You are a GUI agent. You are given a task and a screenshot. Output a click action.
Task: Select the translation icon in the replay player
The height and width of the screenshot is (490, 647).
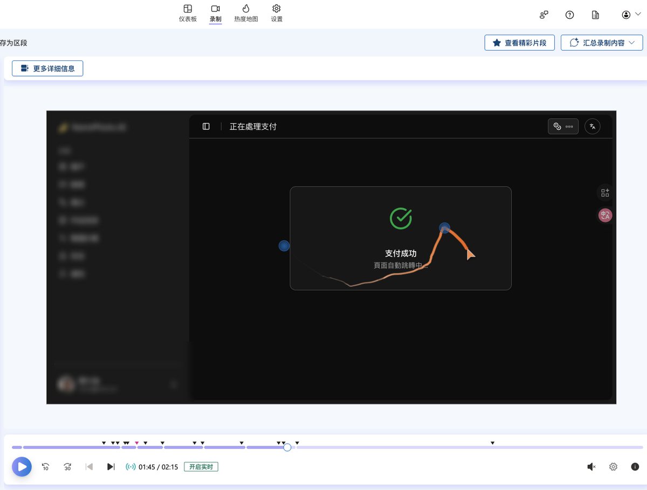pos(605,215)
